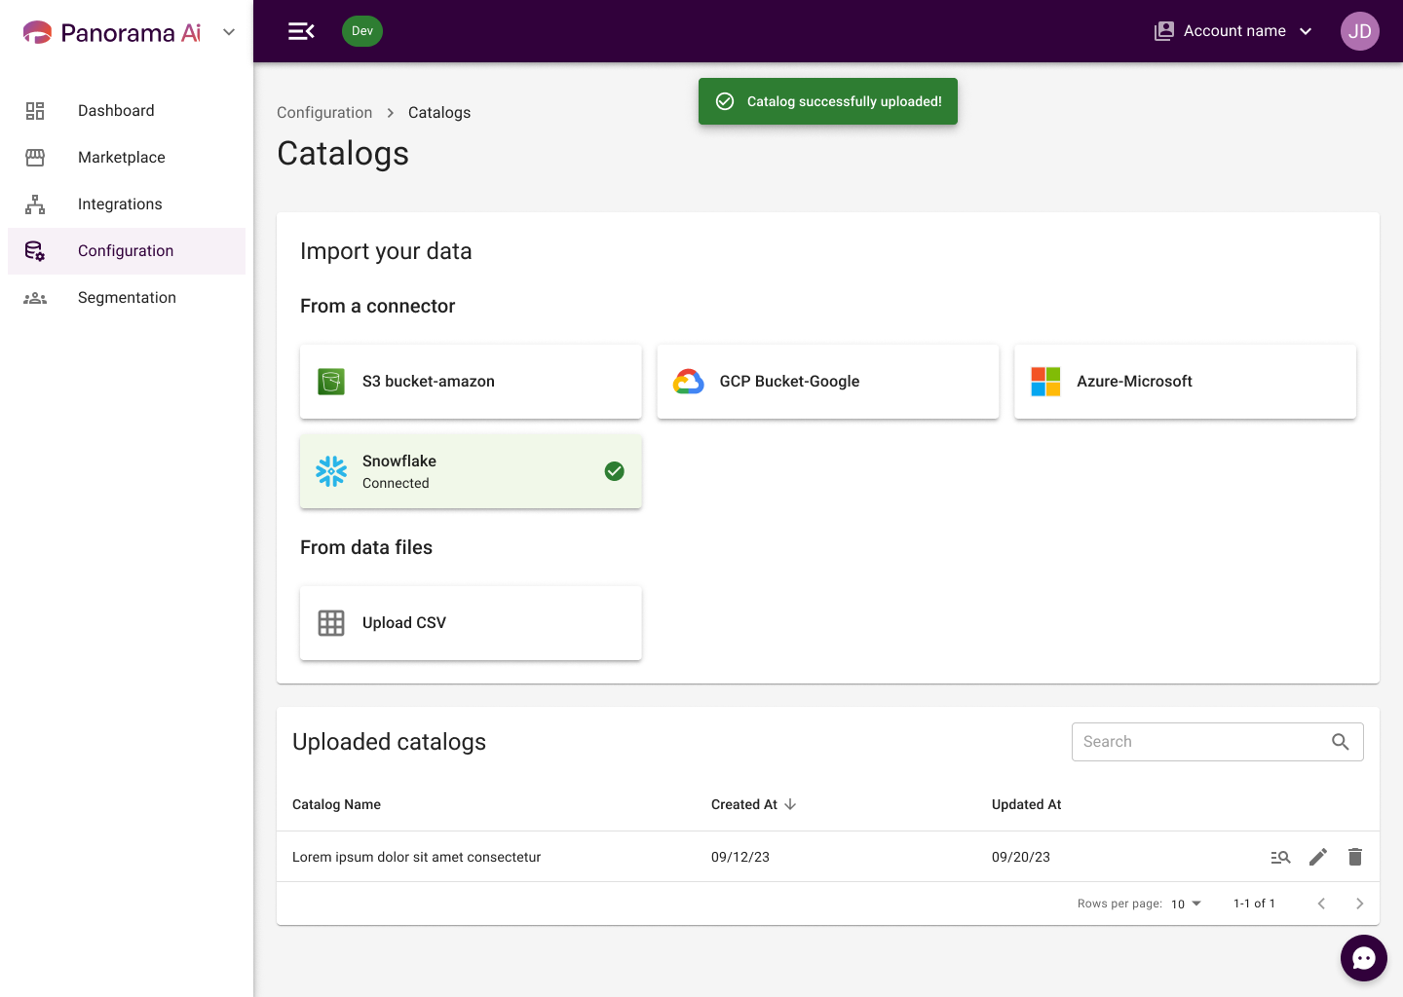Click the Upload CSV table grid icon

[x=331, y=623]
